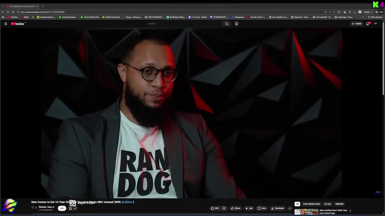Click the YouTube search field
This screenshot has width=385, height=216.
coord(185,24)
